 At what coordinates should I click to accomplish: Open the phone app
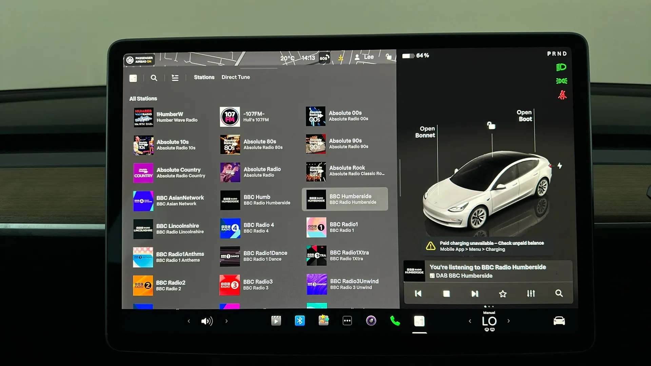click(395, 321)
